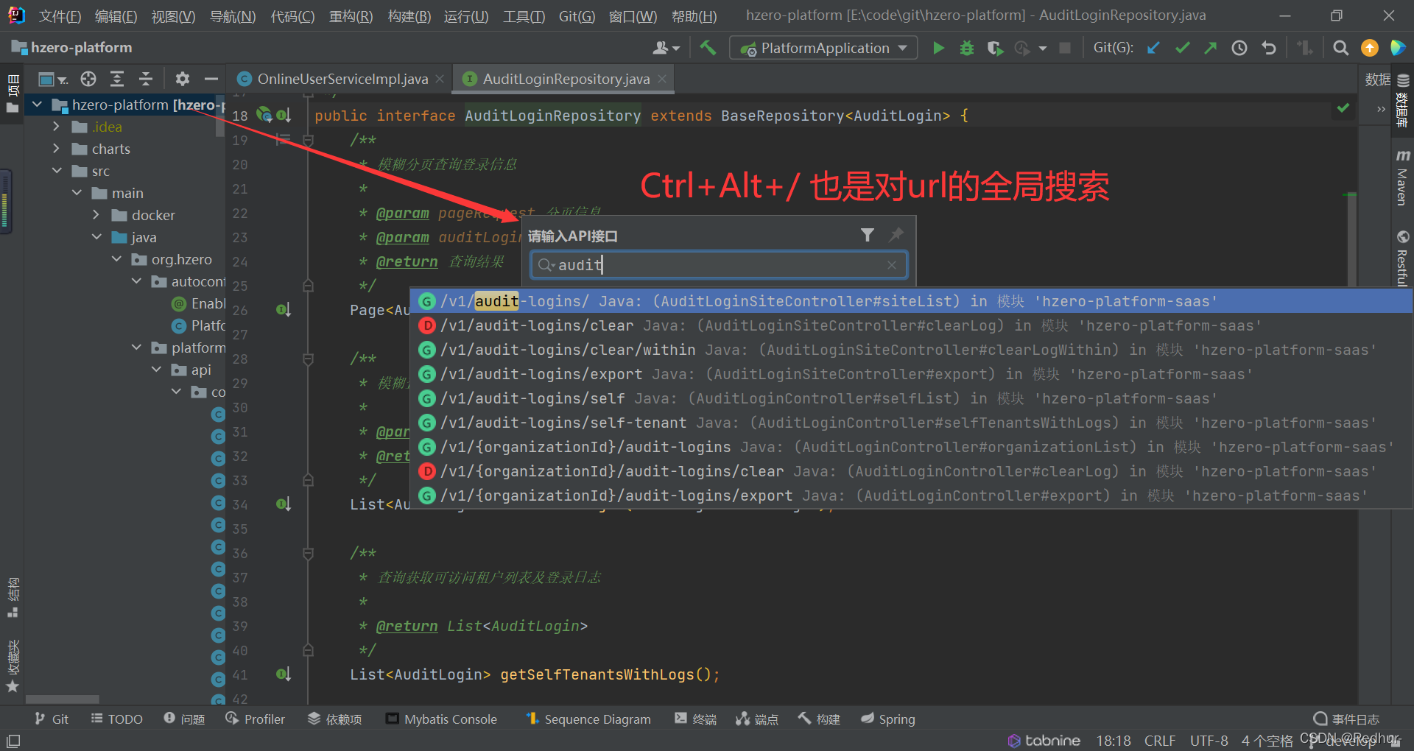Click the CRLF line separator status item
The image size is (1414, 751).
(1160, 741)
